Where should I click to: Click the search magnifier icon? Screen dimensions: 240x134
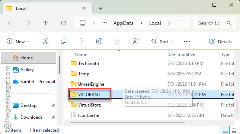point(229,23)
